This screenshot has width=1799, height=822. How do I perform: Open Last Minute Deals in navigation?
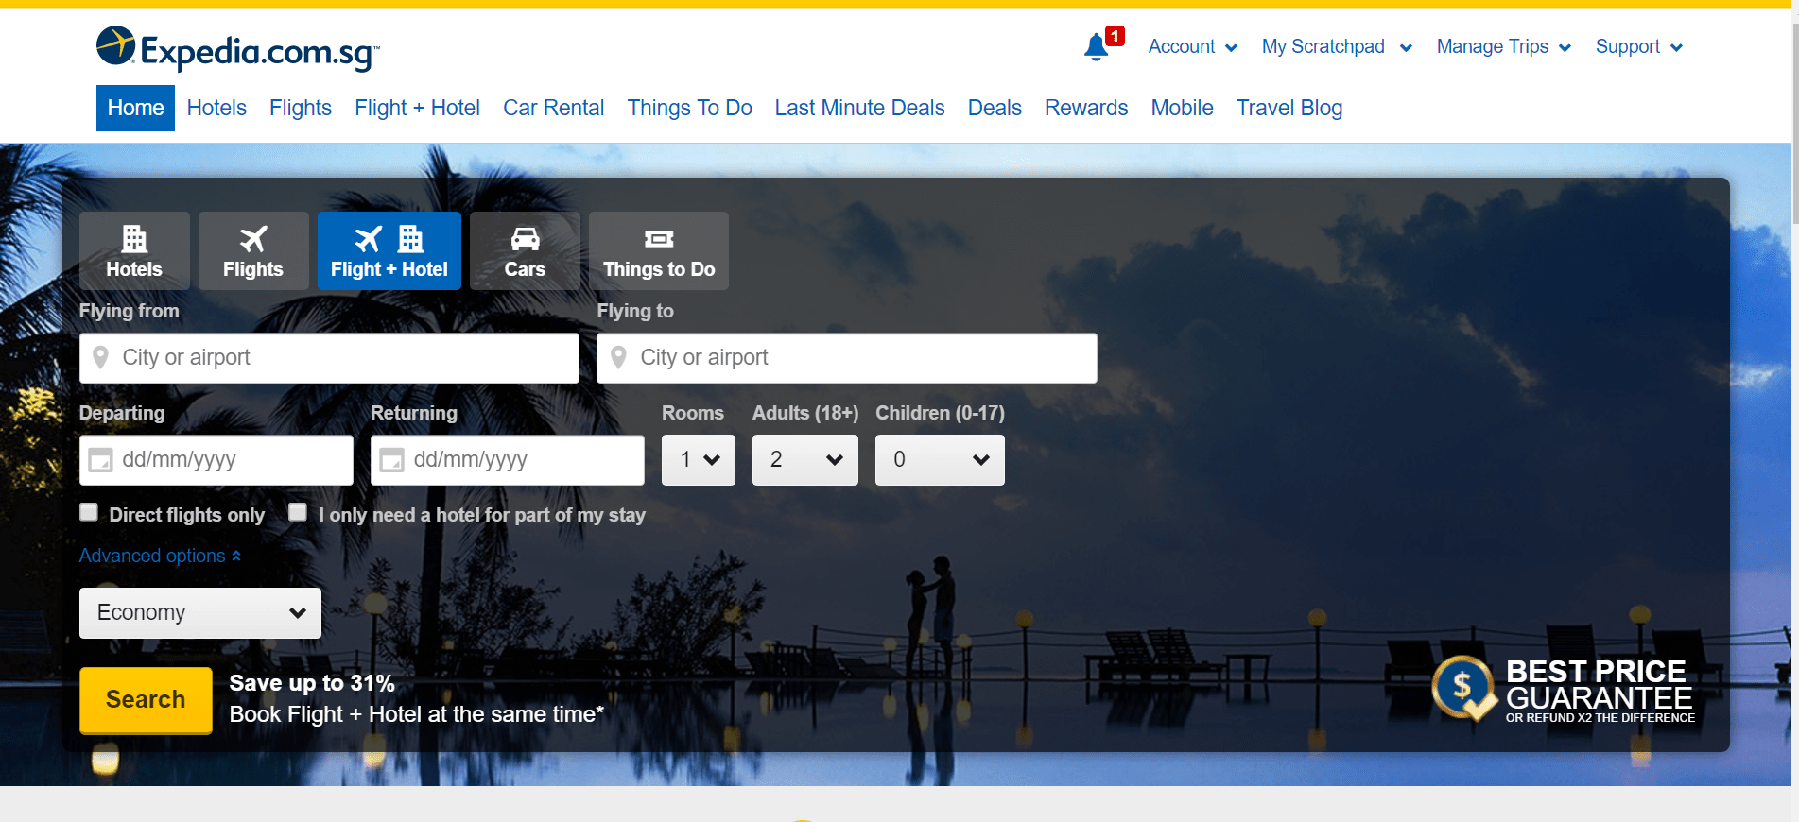pyautogui.click(x=859, y=108)
